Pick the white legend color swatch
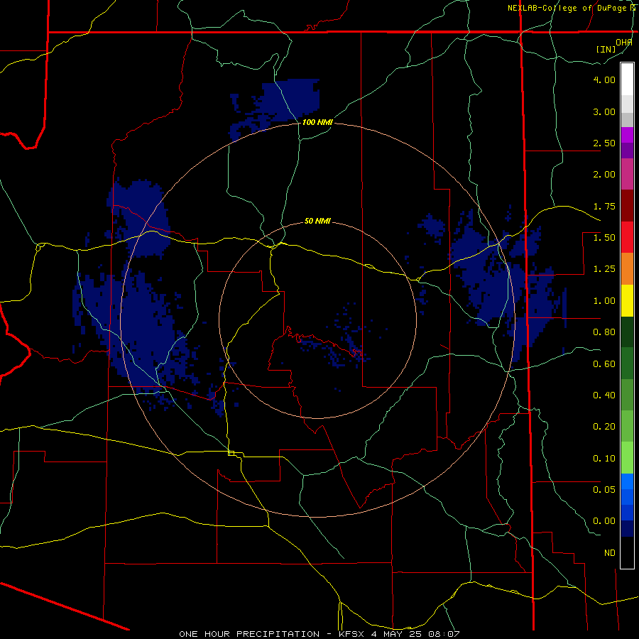This screenshot has width=639, height=639. pos(627,80)
